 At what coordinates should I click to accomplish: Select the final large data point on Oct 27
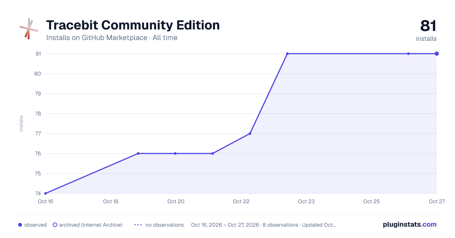[x=437, y=54]
